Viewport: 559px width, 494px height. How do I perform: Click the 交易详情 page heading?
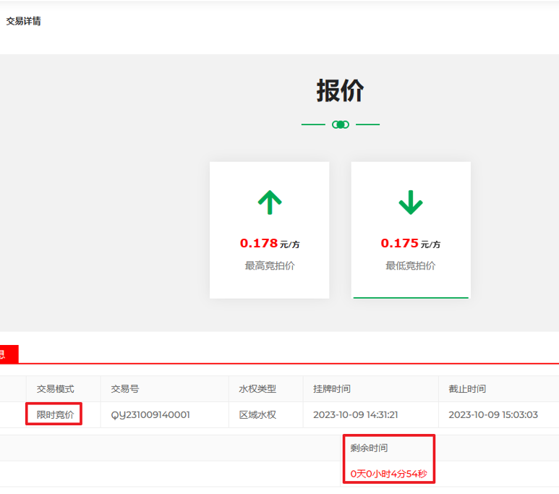23,21
